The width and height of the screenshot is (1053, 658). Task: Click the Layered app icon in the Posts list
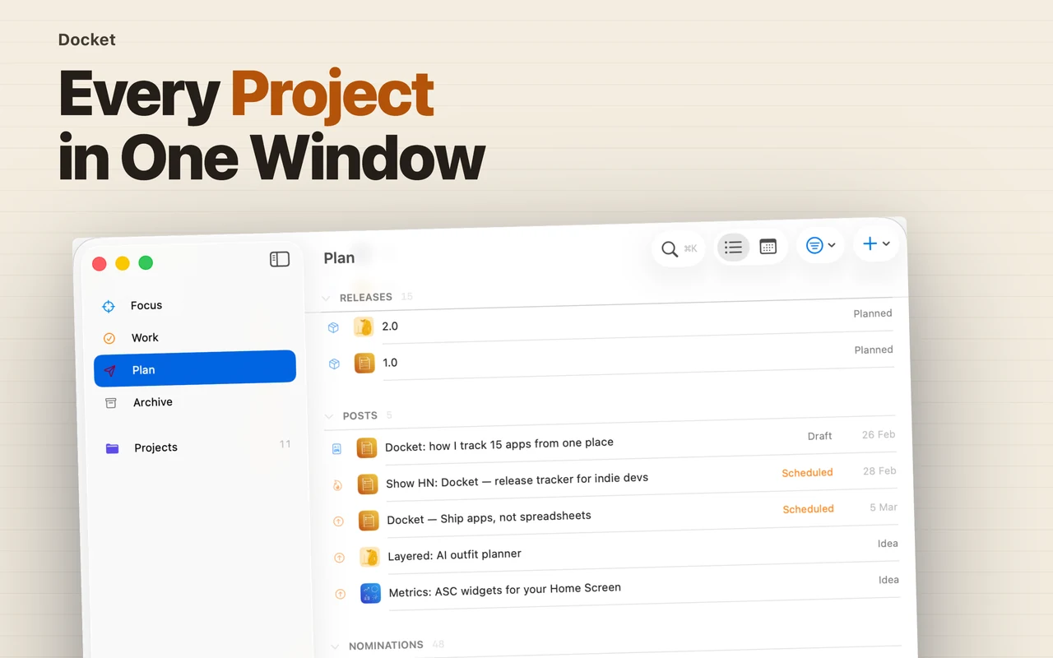point(369,557)
